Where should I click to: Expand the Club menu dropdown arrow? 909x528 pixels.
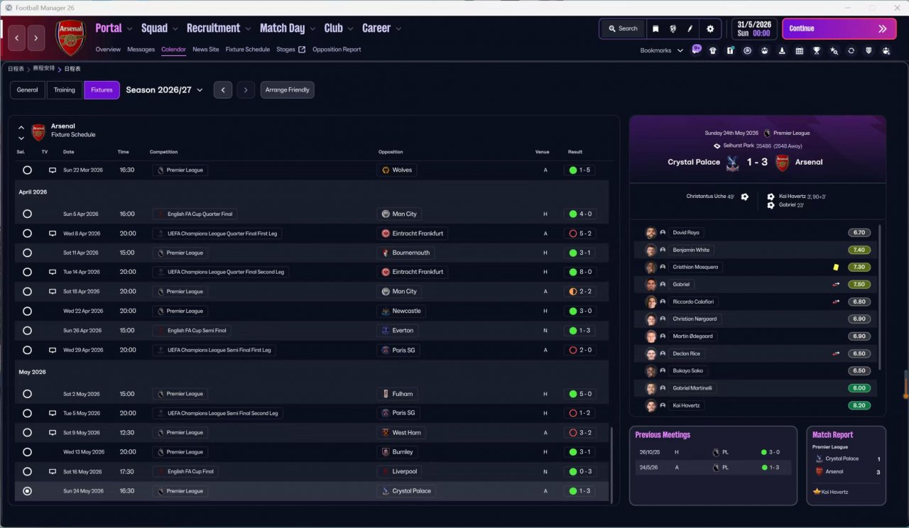point(350,29)
